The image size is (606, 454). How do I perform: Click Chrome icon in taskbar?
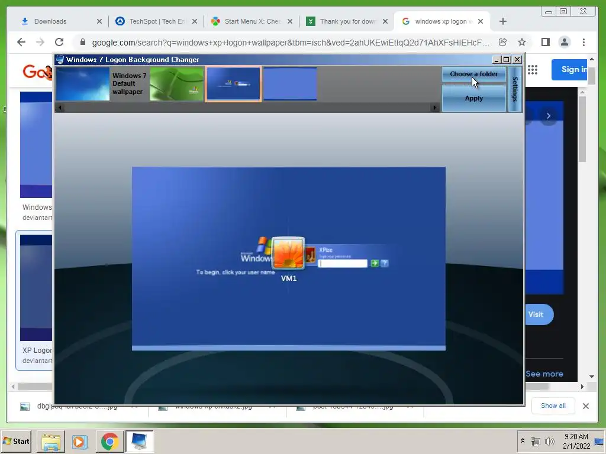109,441
